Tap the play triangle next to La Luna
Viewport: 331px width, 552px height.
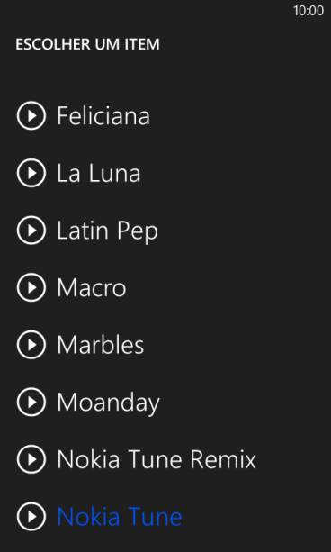[x=31, y=173]
